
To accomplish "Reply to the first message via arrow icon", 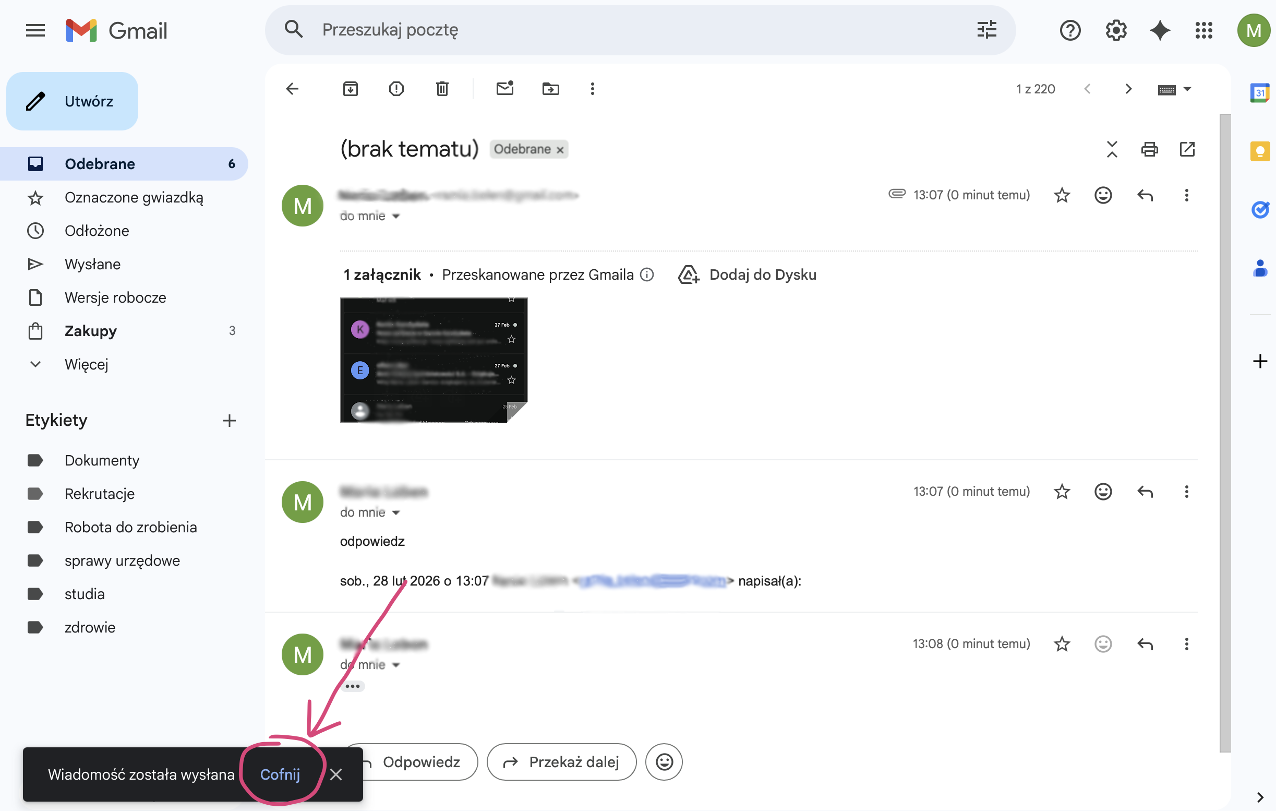I will pos(1145,195).
